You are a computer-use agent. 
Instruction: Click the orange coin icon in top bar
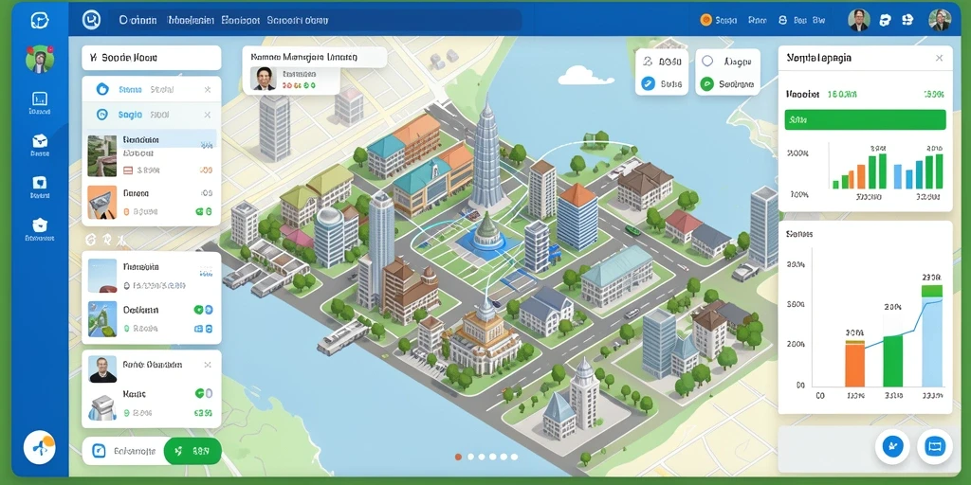[x=705, y=20]
